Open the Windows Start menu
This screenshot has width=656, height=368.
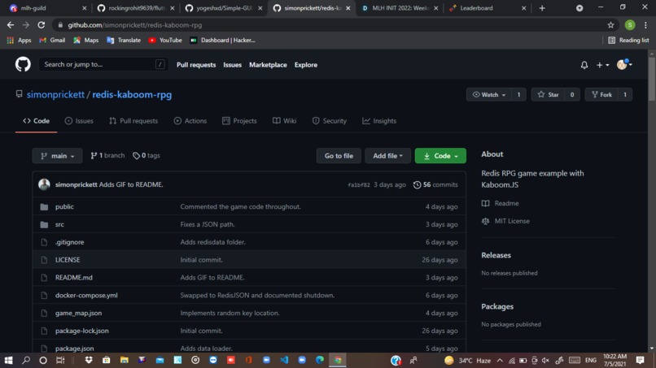point(8,360)
